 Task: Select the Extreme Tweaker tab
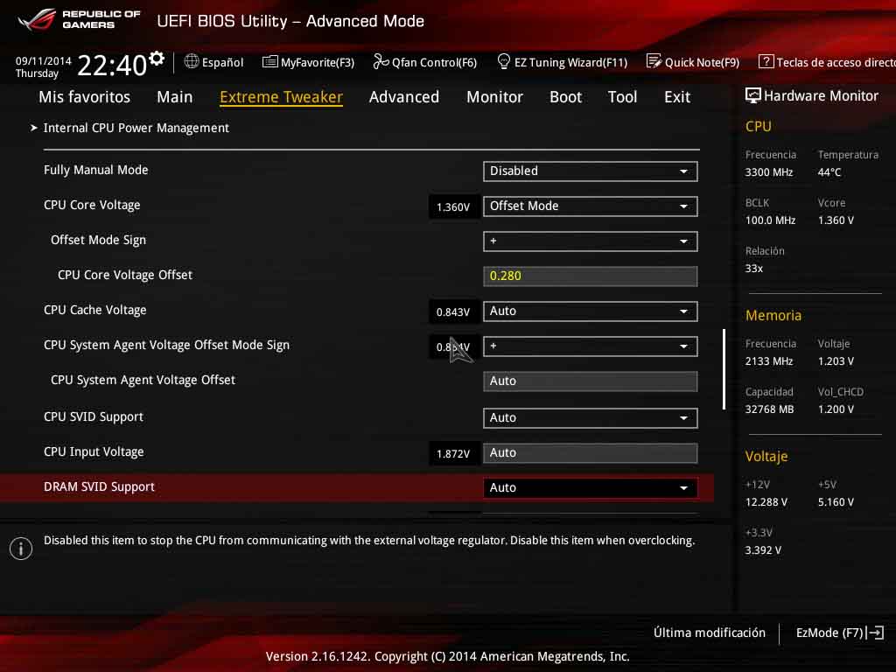[281, 97]
